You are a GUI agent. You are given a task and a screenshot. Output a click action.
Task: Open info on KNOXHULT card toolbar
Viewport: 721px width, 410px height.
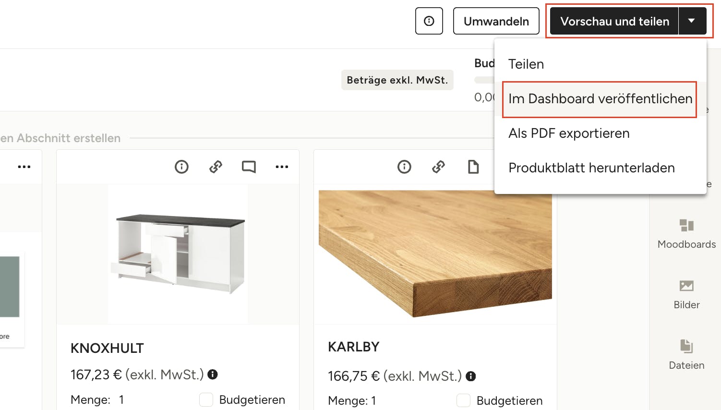(181, 167)
